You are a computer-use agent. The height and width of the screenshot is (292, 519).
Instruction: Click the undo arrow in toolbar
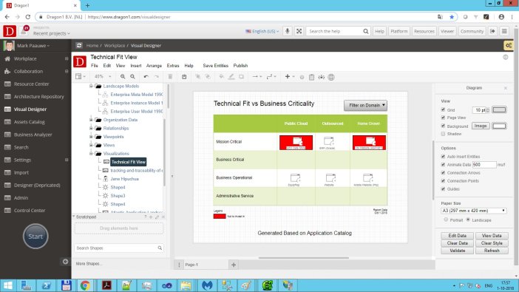pyautogui.click(x=146, y=77)
